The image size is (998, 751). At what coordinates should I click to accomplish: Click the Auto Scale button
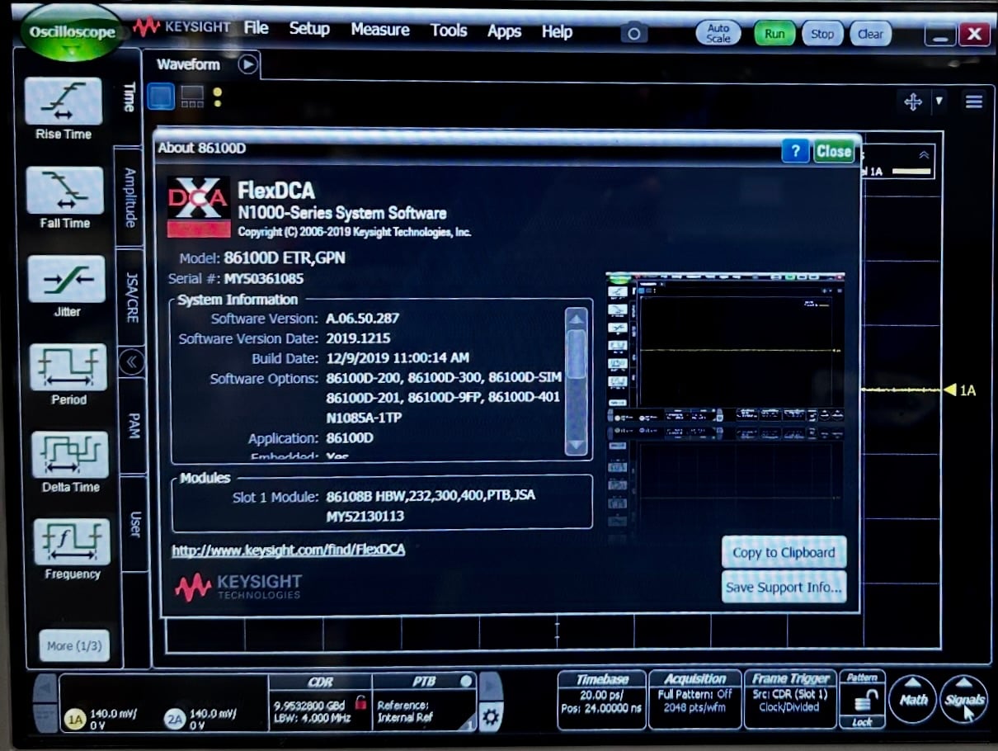[x=718, y=34]
